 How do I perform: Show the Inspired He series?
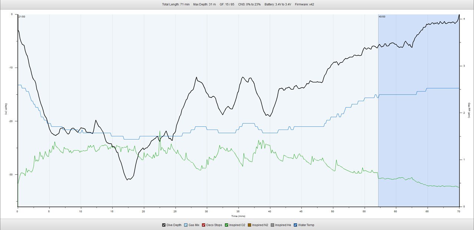click(273, 225)
